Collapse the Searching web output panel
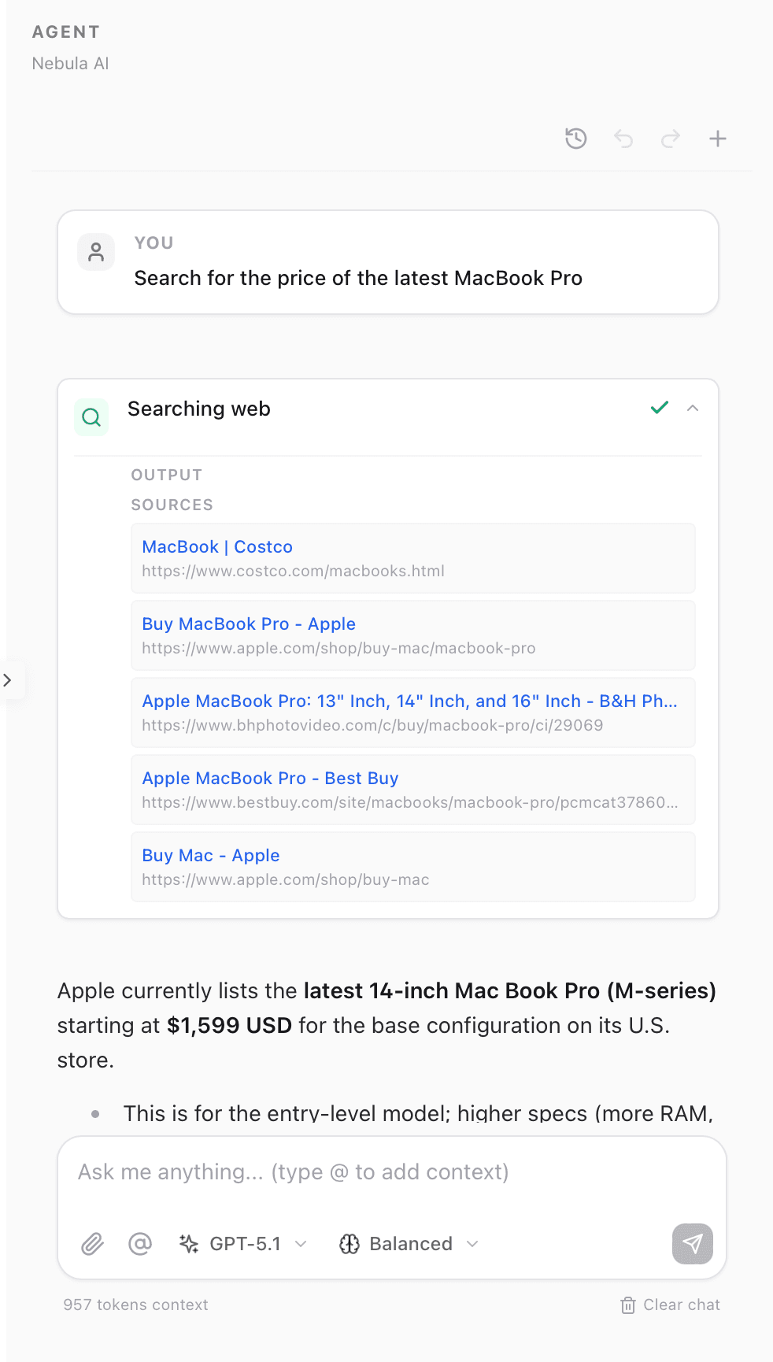 pyautogui.click(x=692, y=409)
